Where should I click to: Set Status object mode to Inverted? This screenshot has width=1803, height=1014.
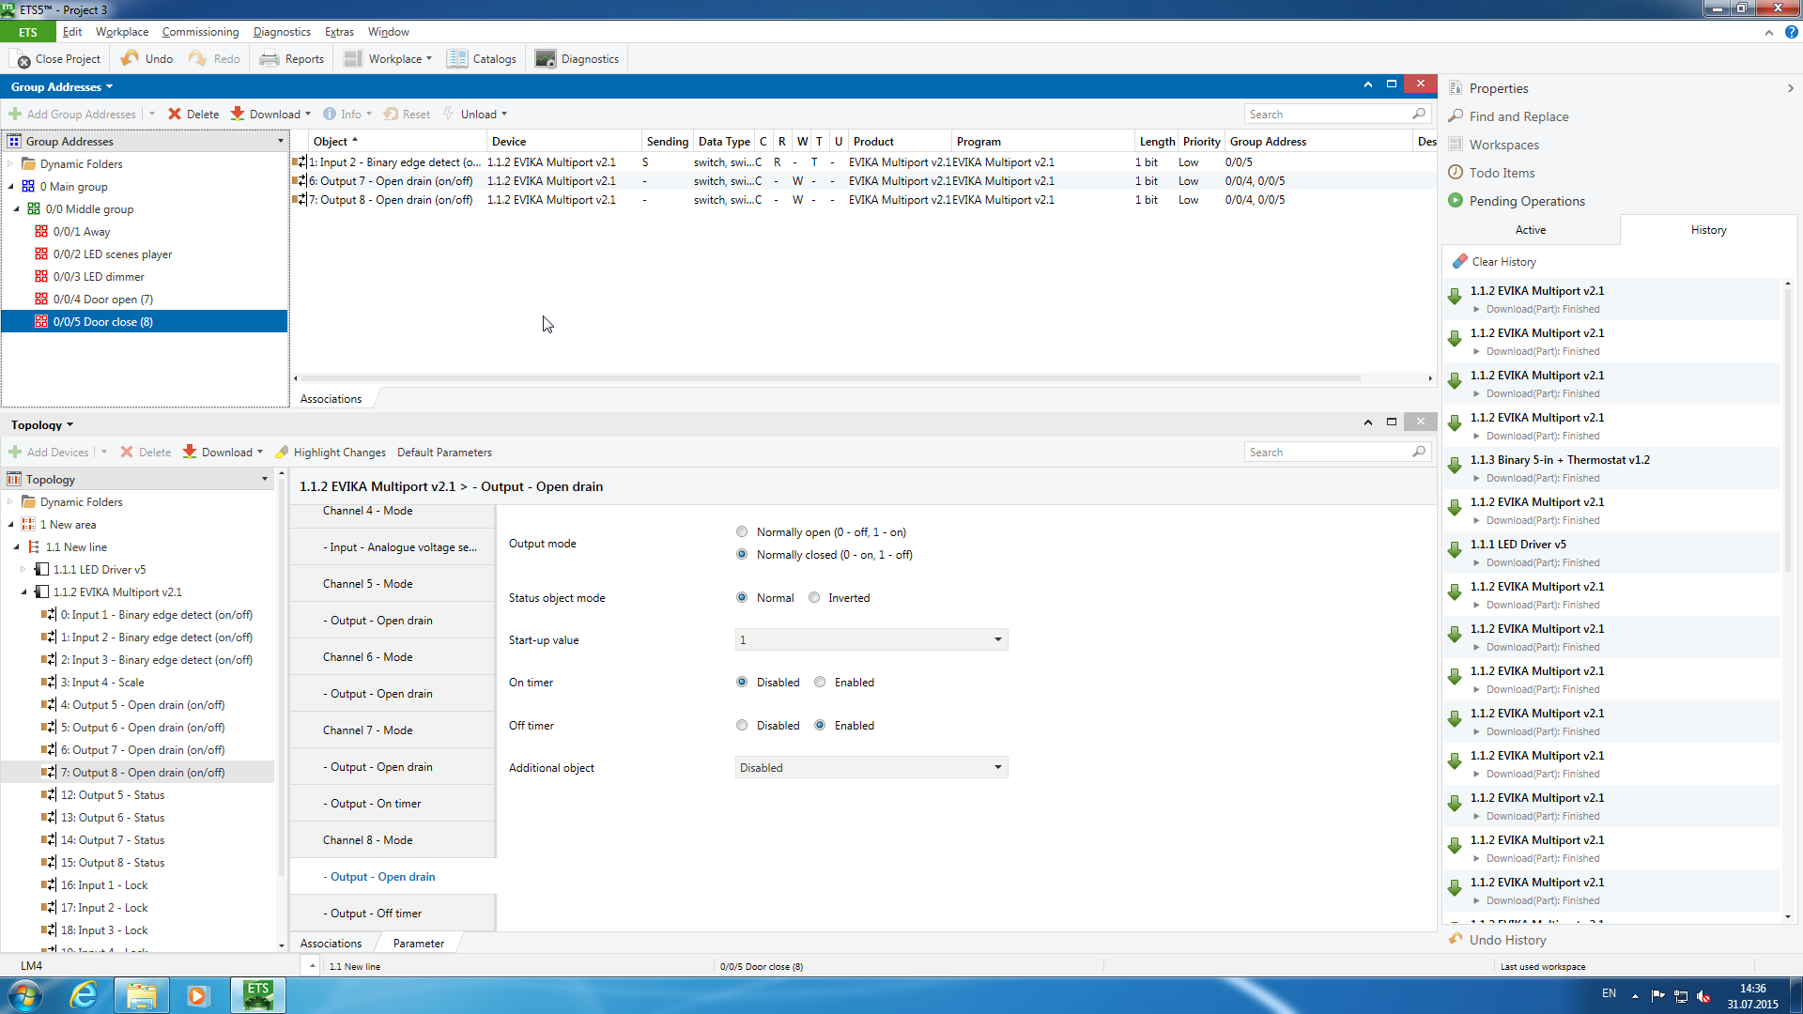click(814, 597)
